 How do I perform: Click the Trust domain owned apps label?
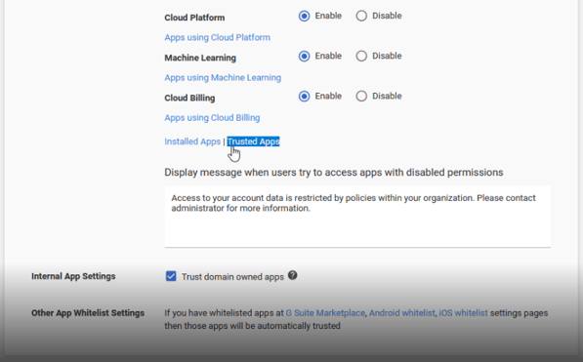[x=232, y=277]
